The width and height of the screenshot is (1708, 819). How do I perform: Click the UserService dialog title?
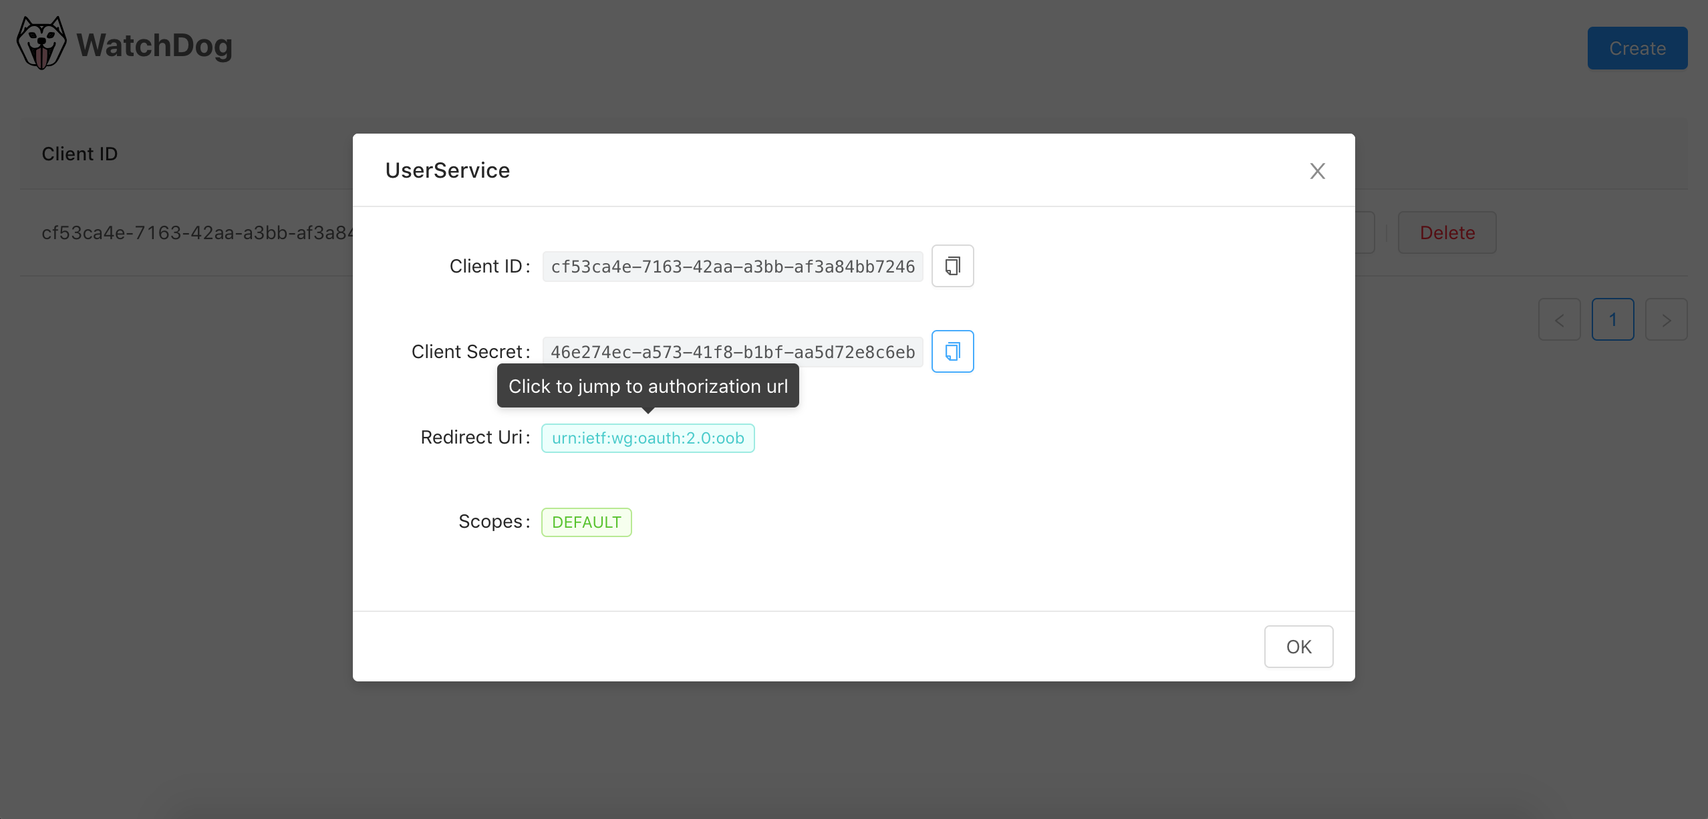pyautogui.click(x=447, y=170)
